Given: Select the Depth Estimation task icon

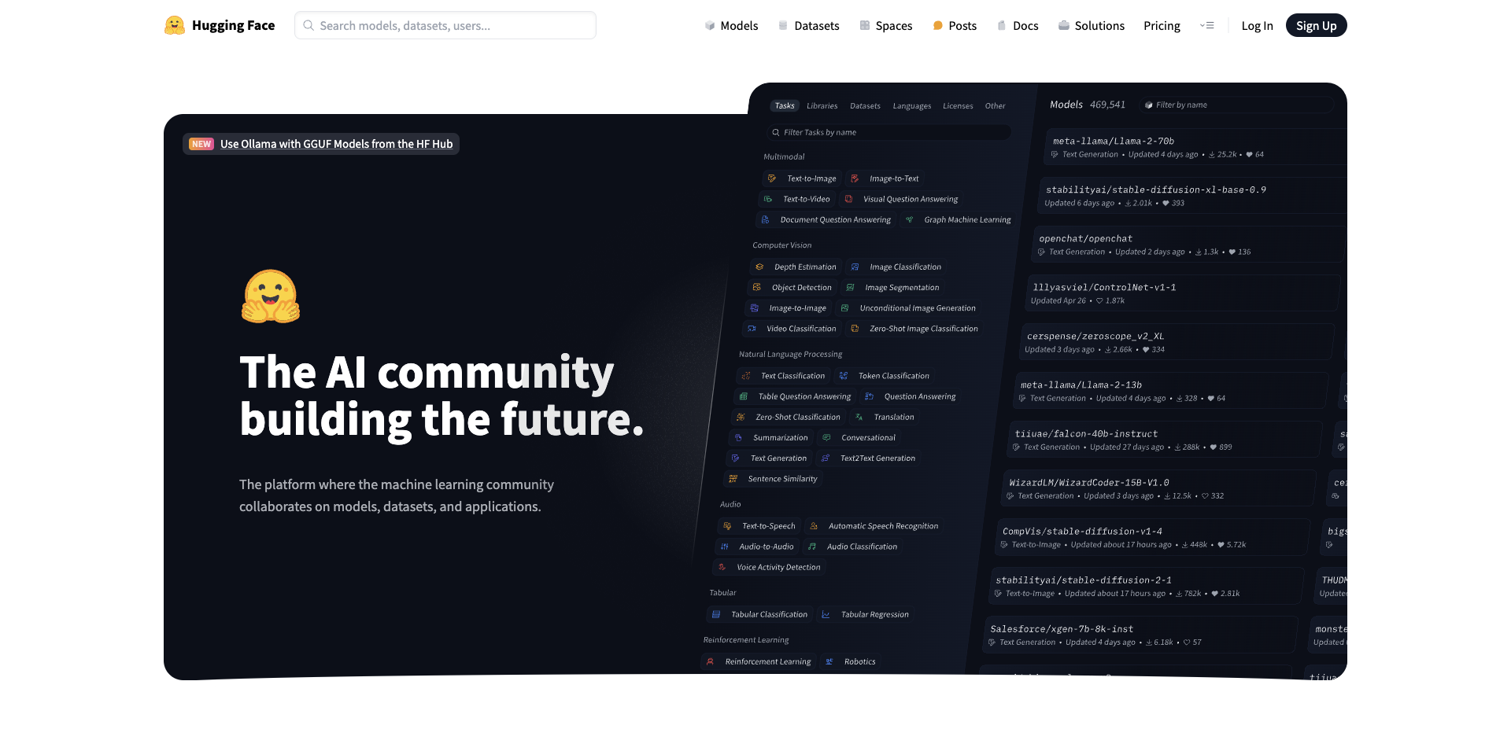Looking at the screenshot, I should pyautogui.click(x=759, y=267).
